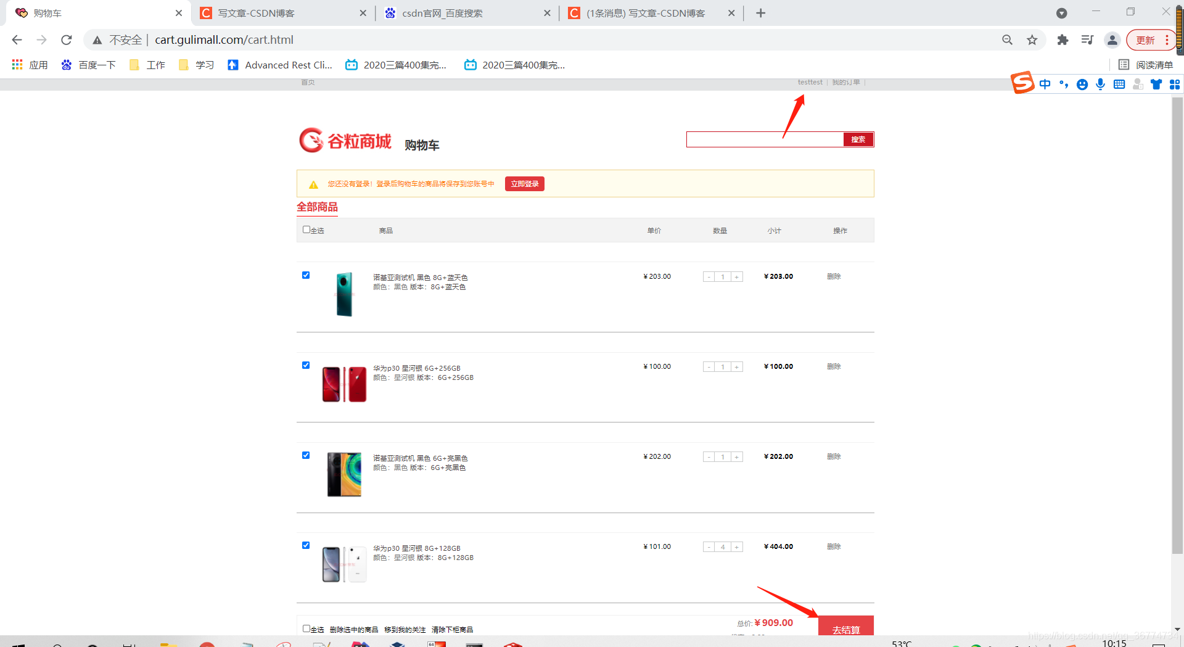Click the 更新 update button
This screenshot has width=1184, height=647.
[1146, 40]
